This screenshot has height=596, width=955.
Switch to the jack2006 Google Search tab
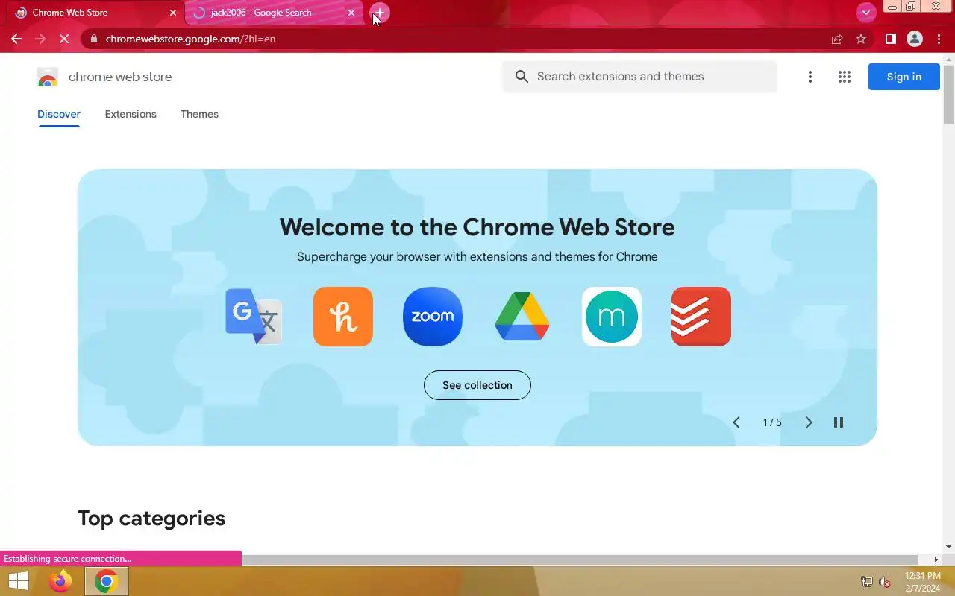[273, 13]
